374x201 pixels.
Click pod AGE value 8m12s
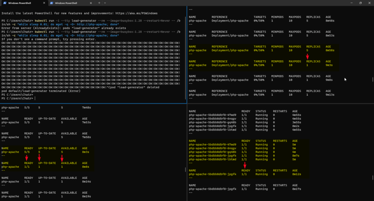297,174
